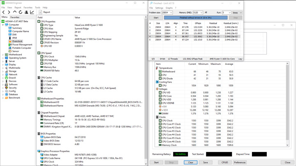The height and width of the screenshot is (166, 296).
Task: Click the Back navigation arrow in AIDA64
Action: coord(4,12)
